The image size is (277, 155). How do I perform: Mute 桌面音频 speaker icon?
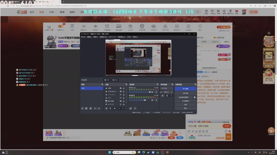(152, 100)
